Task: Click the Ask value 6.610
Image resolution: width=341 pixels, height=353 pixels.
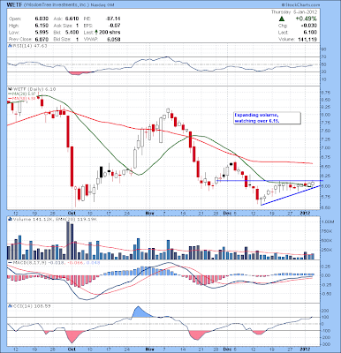Action: [72, 19]
